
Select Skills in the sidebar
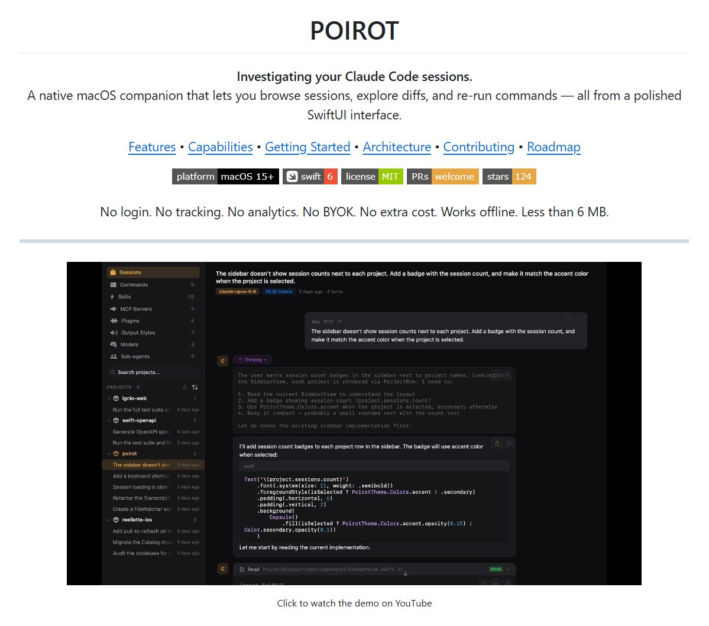tap(153, 297)
